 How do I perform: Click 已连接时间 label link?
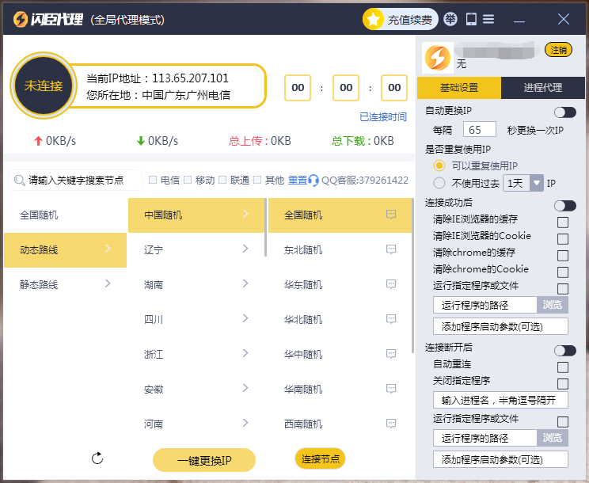(x=383, y=117)
